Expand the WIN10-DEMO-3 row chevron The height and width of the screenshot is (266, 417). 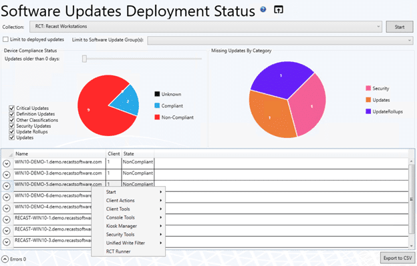pos(7,175)
